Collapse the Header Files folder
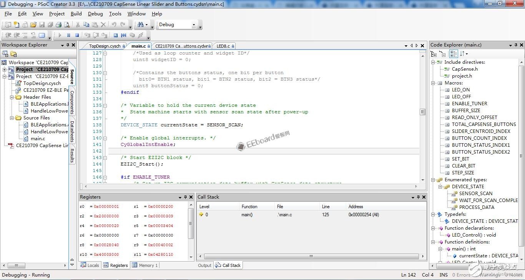The width and height of the screenshot is (525, 280). pos(12,97)
